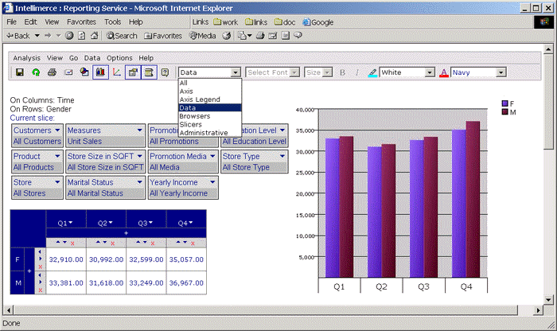This screenshot has width=557, height=331.
Task: Open the report View menu
Action: coord(55,58)
